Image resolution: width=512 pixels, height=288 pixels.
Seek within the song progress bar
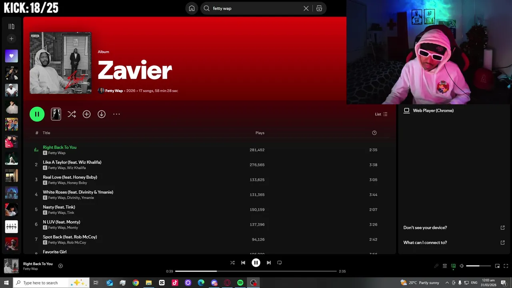(x=256, y=271)
